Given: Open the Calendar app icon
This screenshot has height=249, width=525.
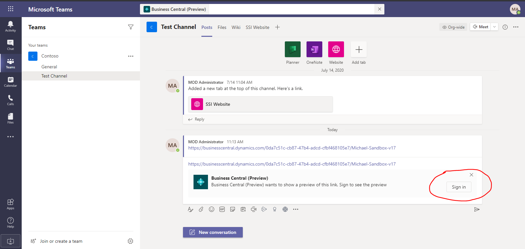Looking at the screenshot, I should point(11,81).
